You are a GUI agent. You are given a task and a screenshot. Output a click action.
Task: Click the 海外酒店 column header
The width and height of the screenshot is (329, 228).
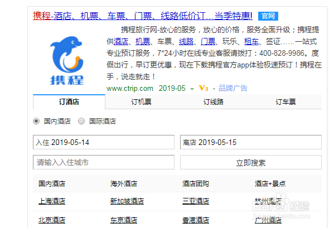[x=124, y=184]
